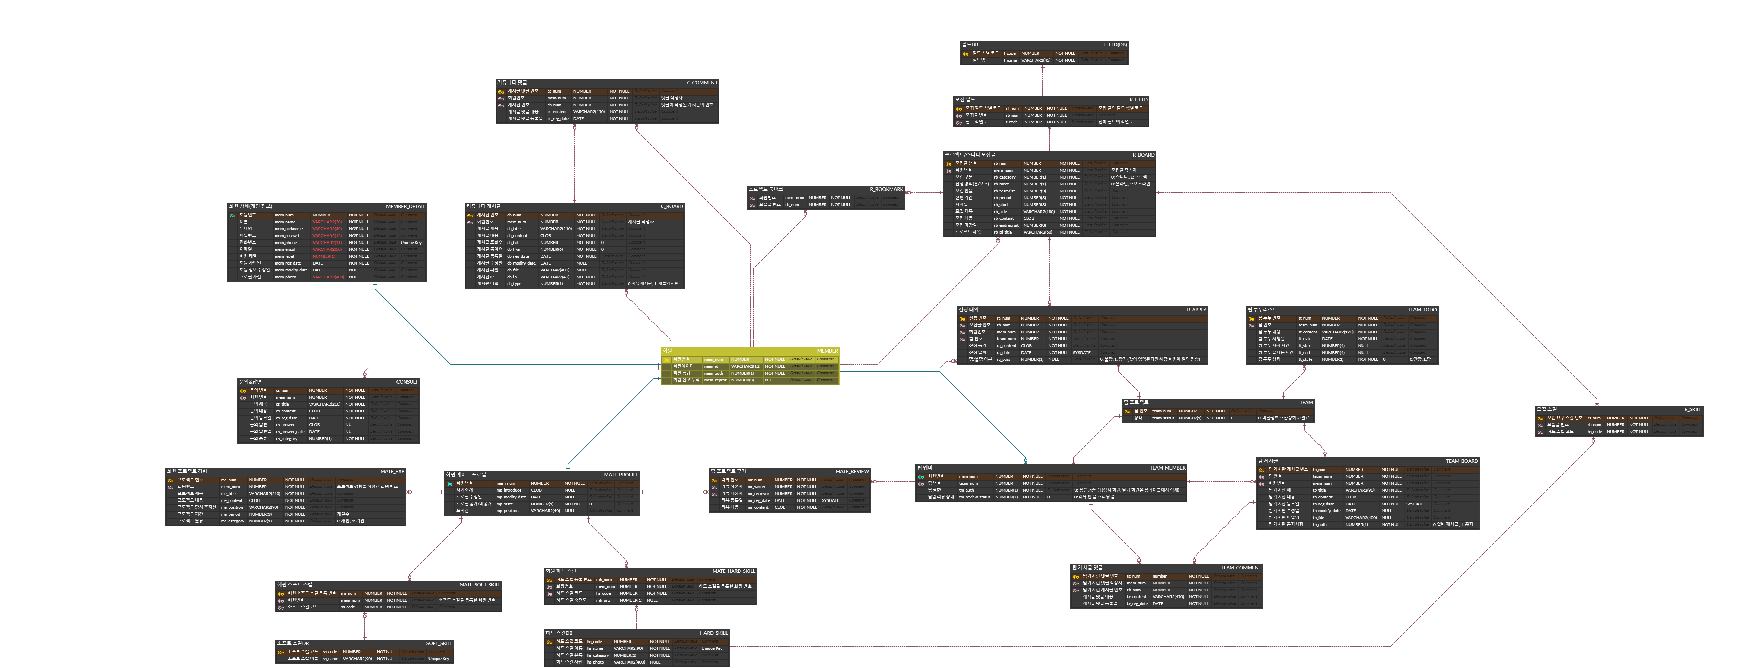Click the cb_title column name in C_BOARD
Image resolution: width=1738 pixels, height=668 pixels.
514,229
